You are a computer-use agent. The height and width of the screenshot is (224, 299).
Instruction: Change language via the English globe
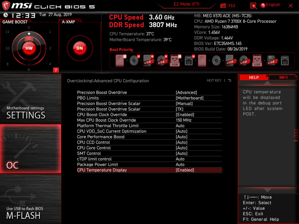tap(270, 5)
